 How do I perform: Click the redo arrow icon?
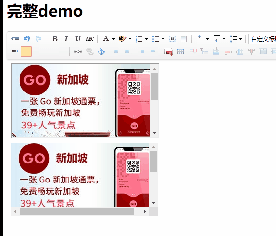click(39, 39)
